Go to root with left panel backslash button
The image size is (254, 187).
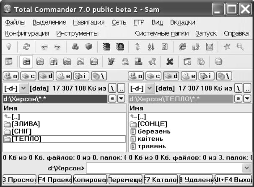(112, 88)
